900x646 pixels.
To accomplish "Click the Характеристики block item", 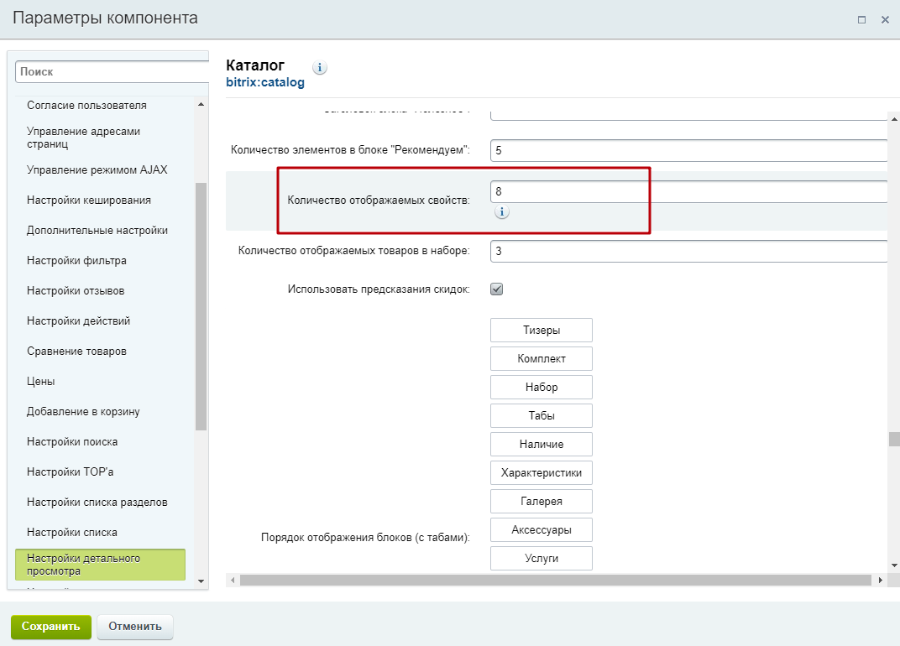I will [542, 472].
